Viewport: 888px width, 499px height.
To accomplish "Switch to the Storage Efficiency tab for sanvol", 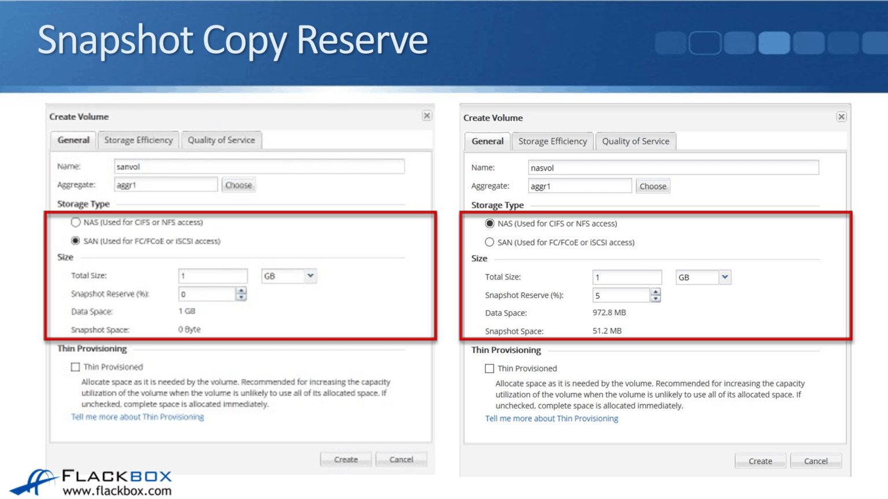I will (138, 140).
